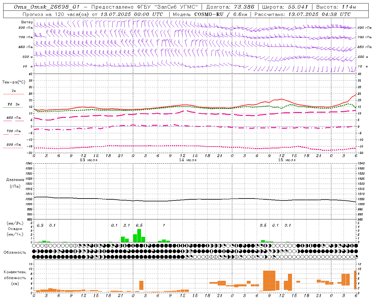Click the 700 гПа temperature legend entry
The image size is (373, 298).
tap(13, 131)
